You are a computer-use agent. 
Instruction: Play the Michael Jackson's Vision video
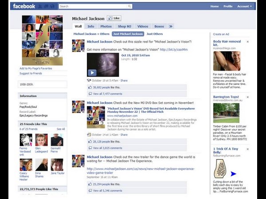tap(92, 72)
